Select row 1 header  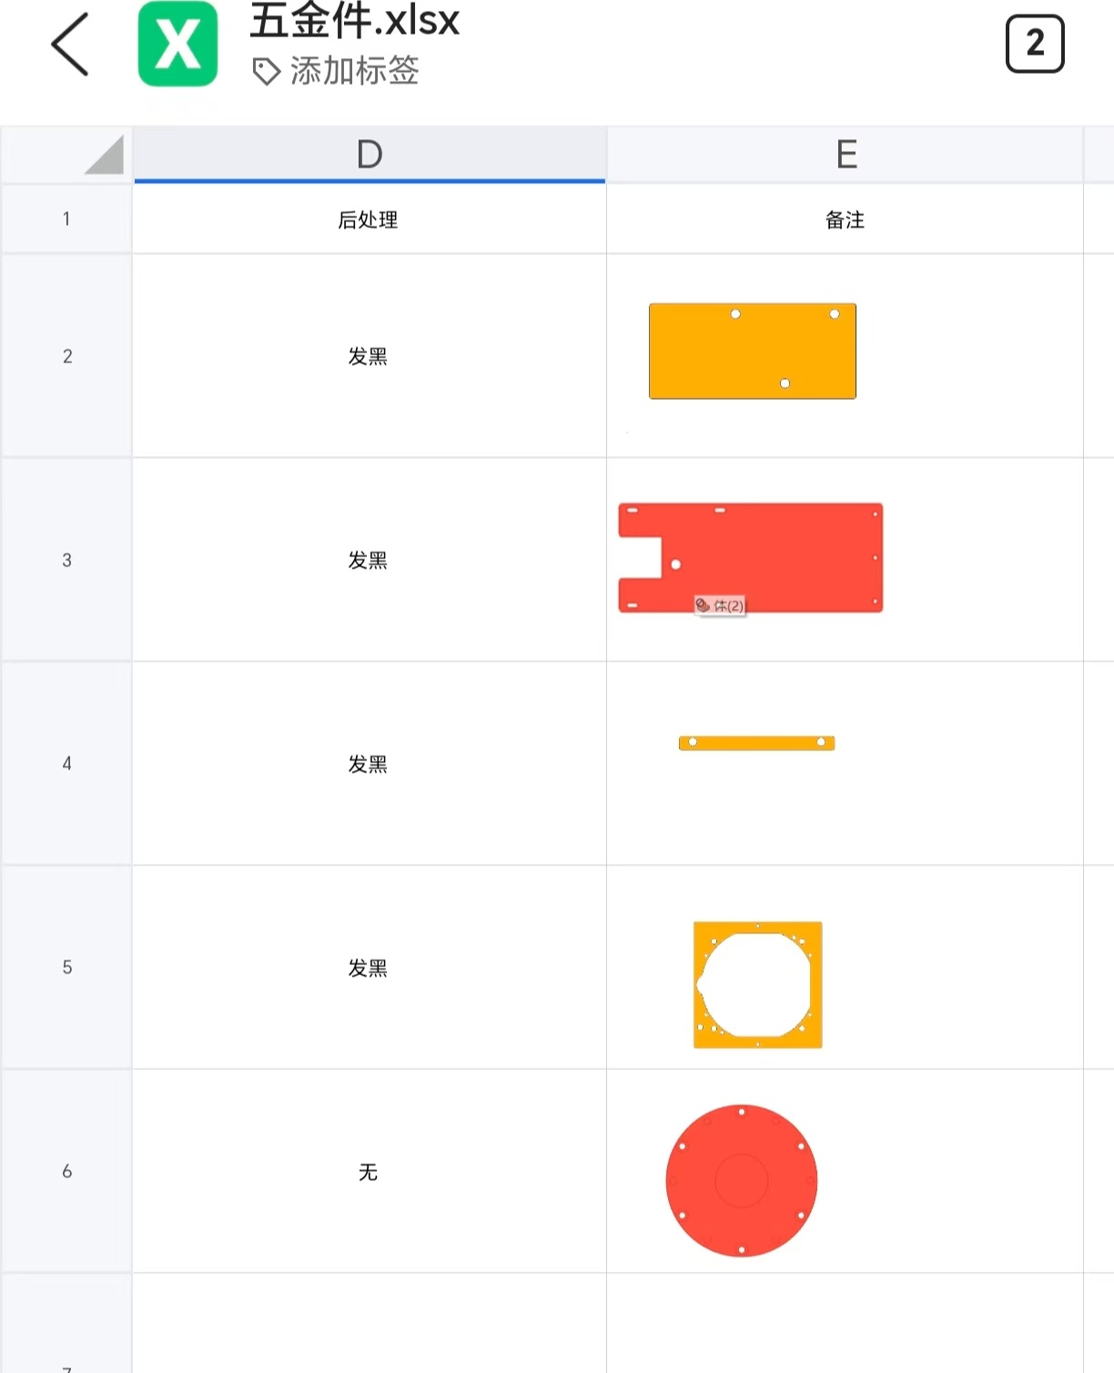(66, 219)
